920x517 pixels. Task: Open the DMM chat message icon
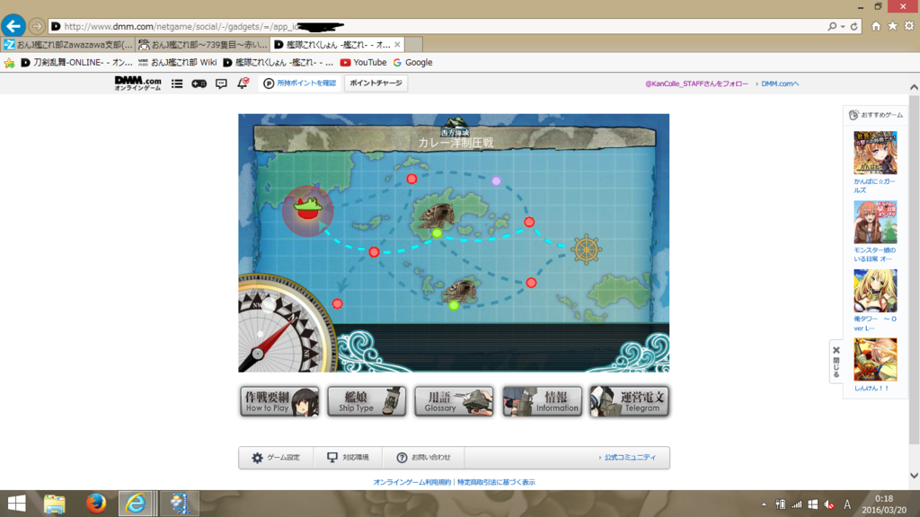[x=221, y=83]
